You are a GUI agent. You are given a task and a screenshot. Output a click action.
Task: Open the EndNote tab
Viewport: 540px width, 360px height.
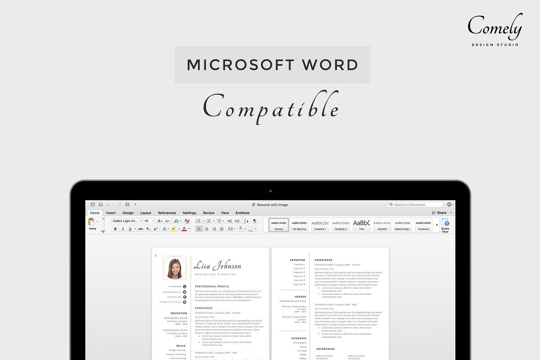(242, 213)
